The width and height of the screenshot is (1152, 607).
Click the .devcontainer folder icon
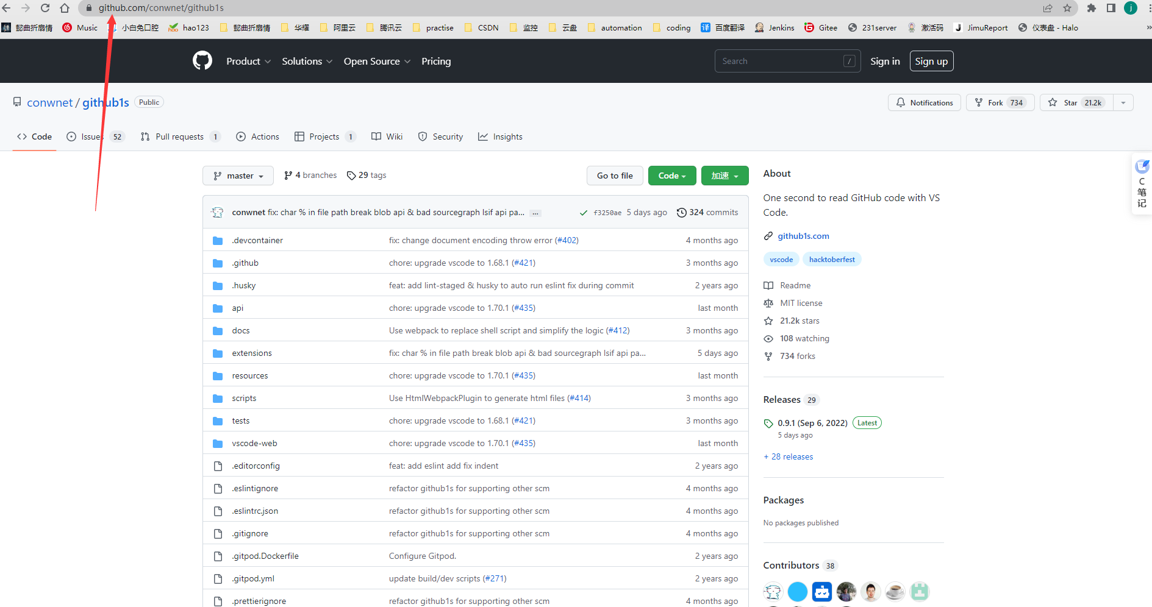218,240
